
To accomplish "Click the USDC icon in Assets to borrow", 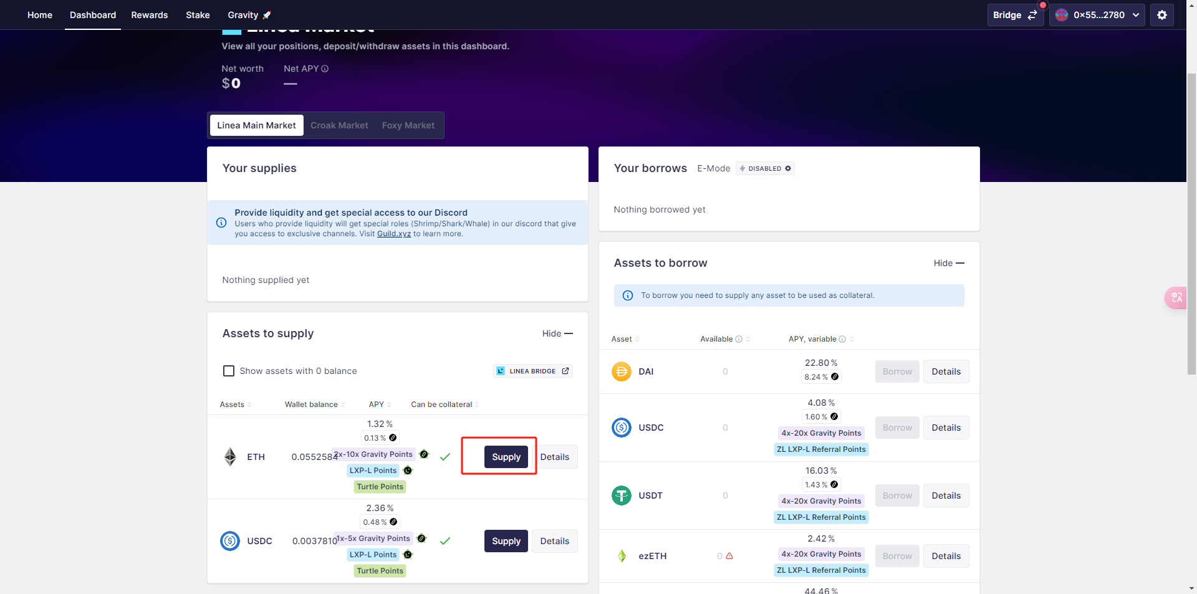I will coord(622,428).
